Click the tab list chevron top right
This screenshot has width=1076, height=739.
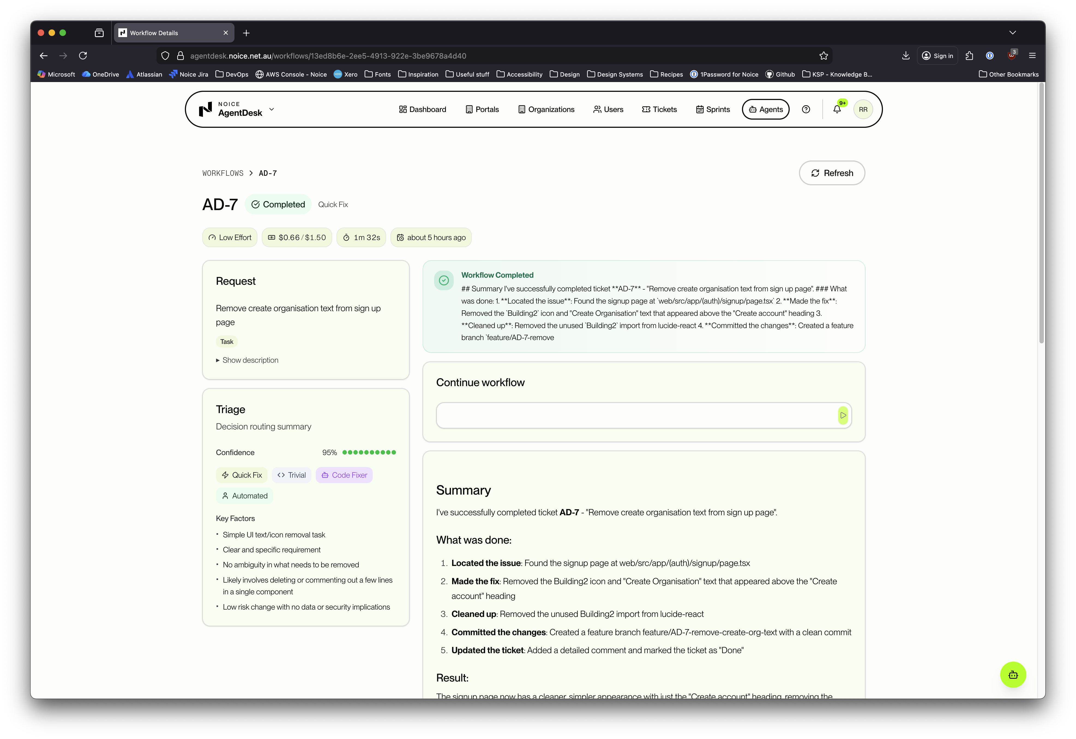click(x=1012, y=32)
